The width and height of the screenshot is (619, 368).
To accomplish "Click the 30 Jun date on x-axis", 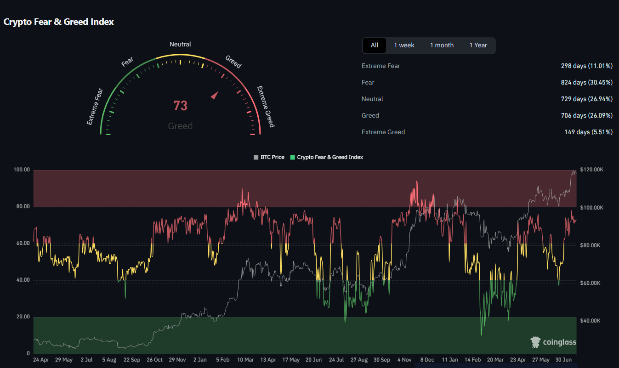I will (x=564, y=360).
